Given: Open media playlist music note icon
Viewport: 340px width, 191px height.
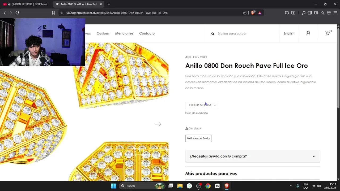Looking at the screenshot, I should [303, 13].
